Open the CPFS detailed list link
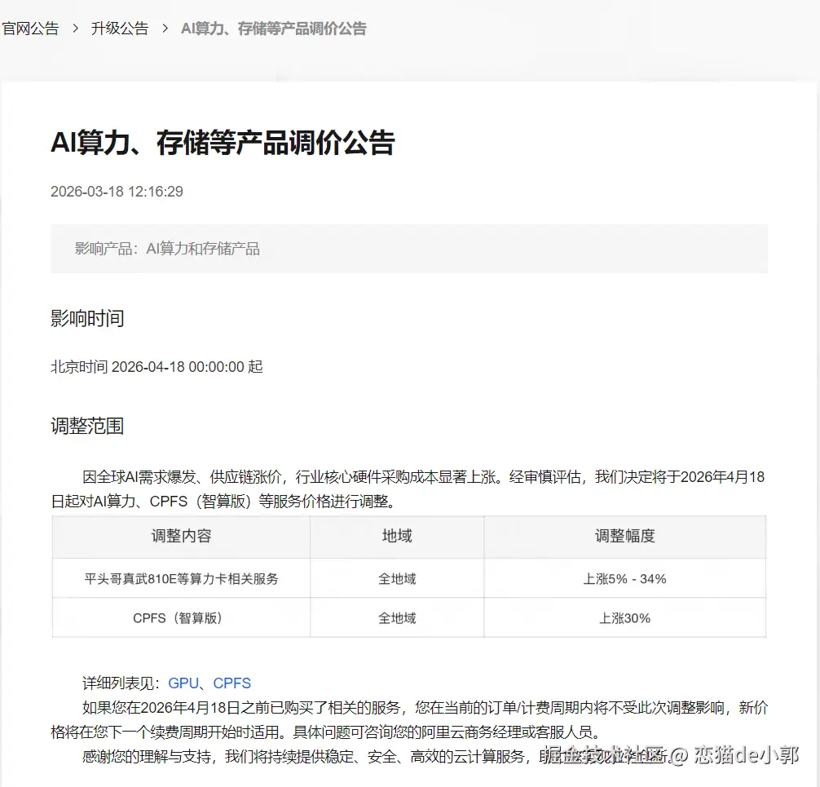 [x=232, y=683]
